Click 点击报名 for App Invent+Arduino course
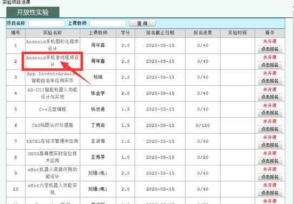 [270, 81]
